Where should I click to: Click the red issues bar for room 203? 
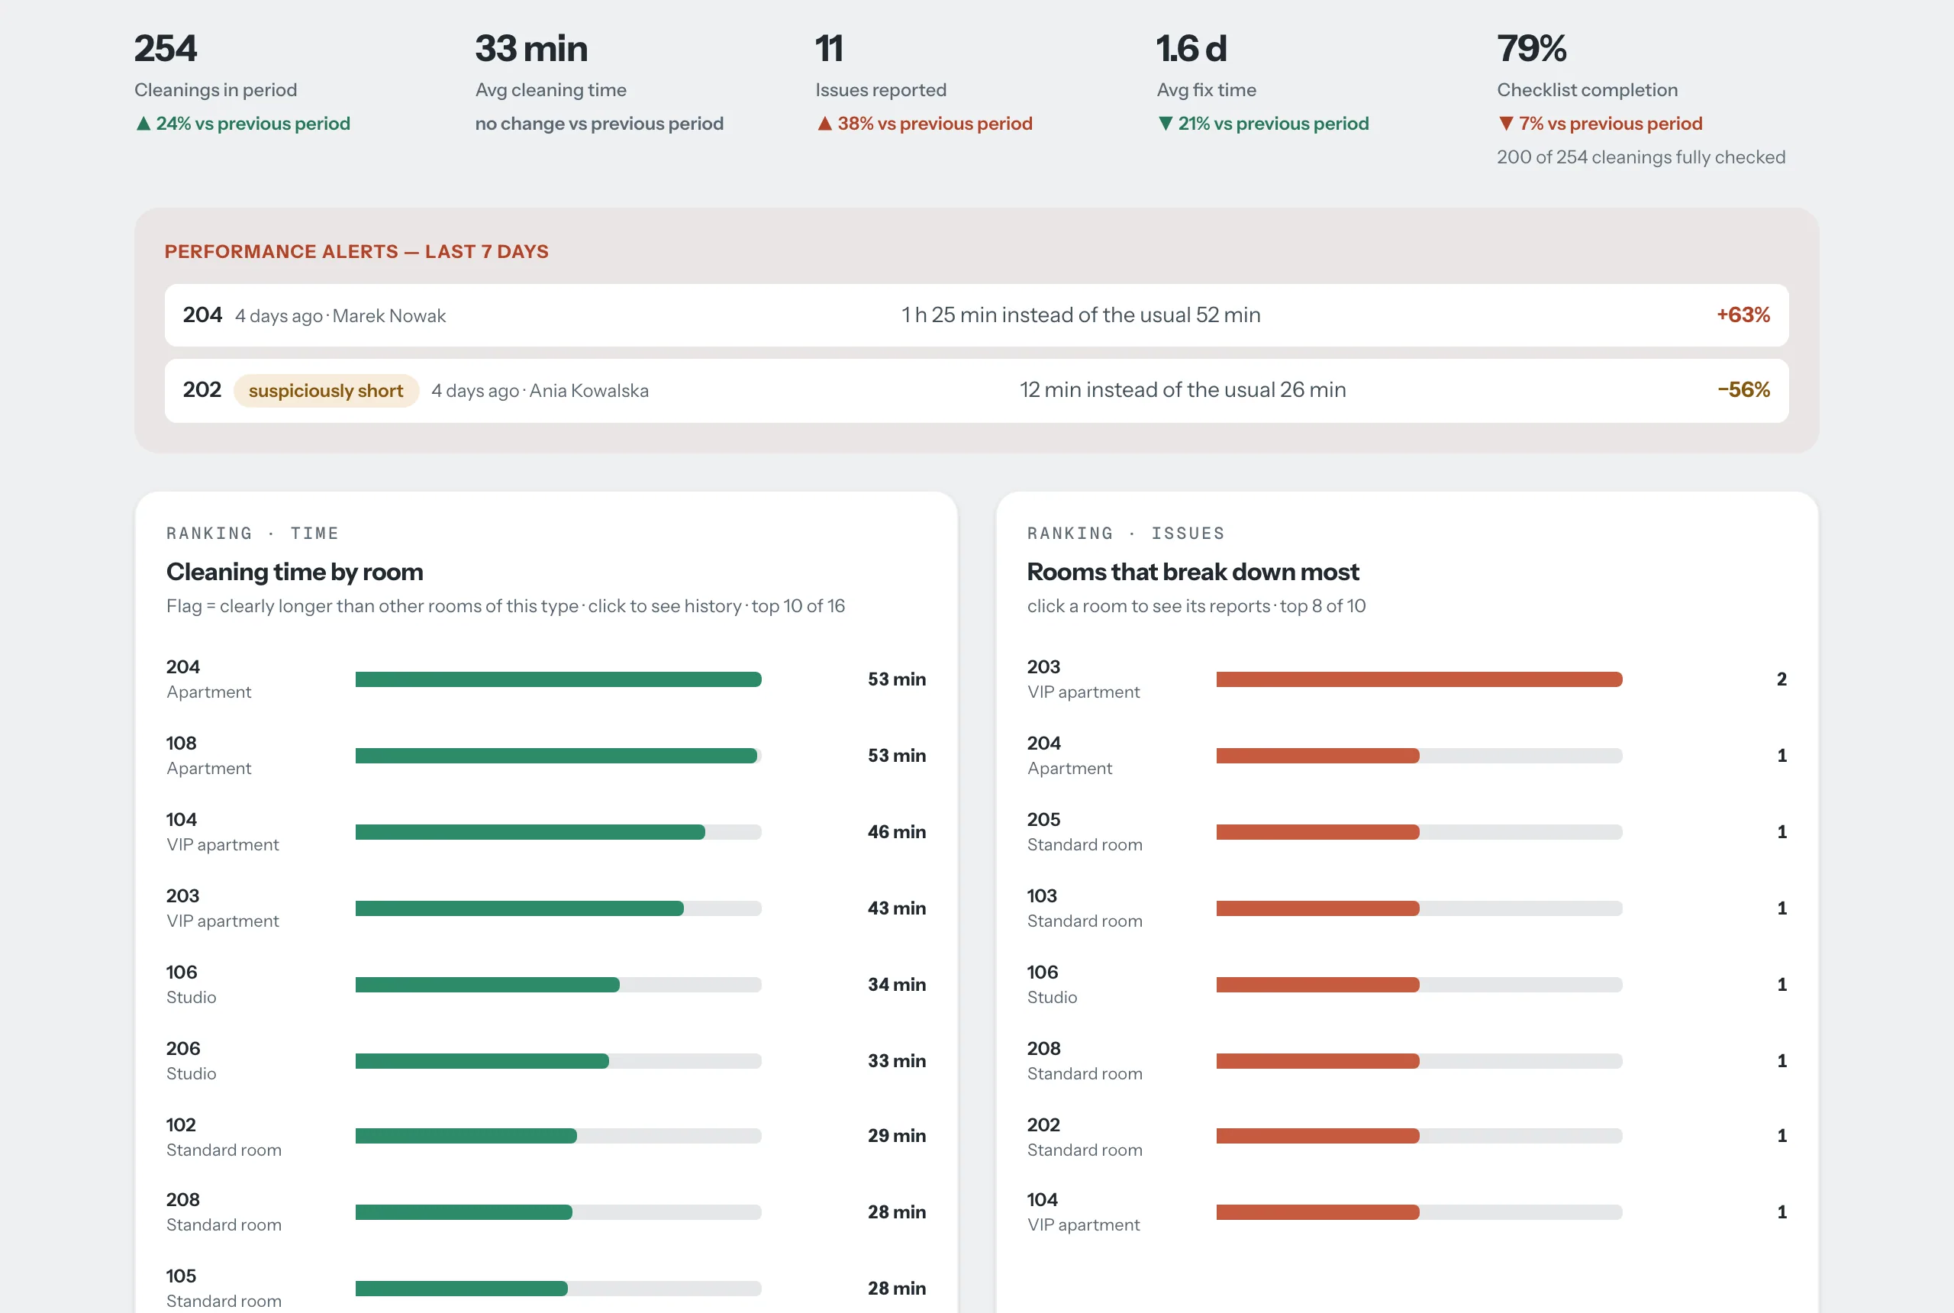1419,679
